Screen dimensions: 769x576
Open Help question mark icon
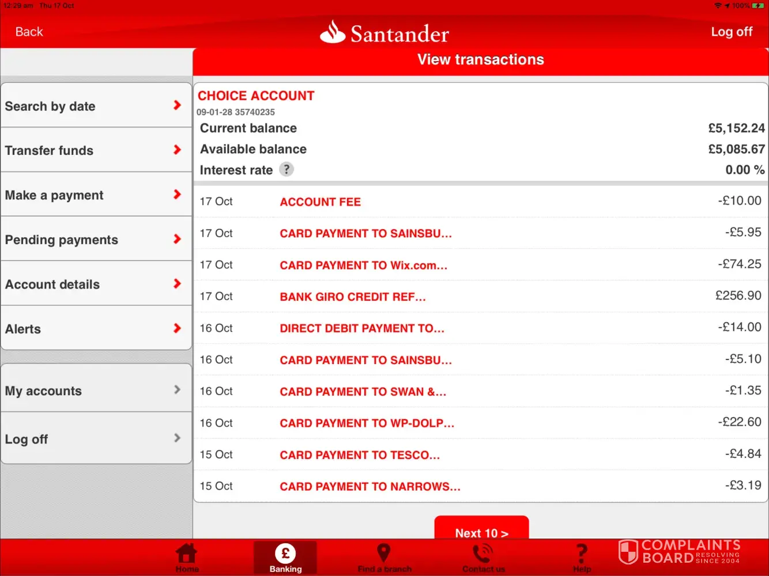[x=582, y=554]
